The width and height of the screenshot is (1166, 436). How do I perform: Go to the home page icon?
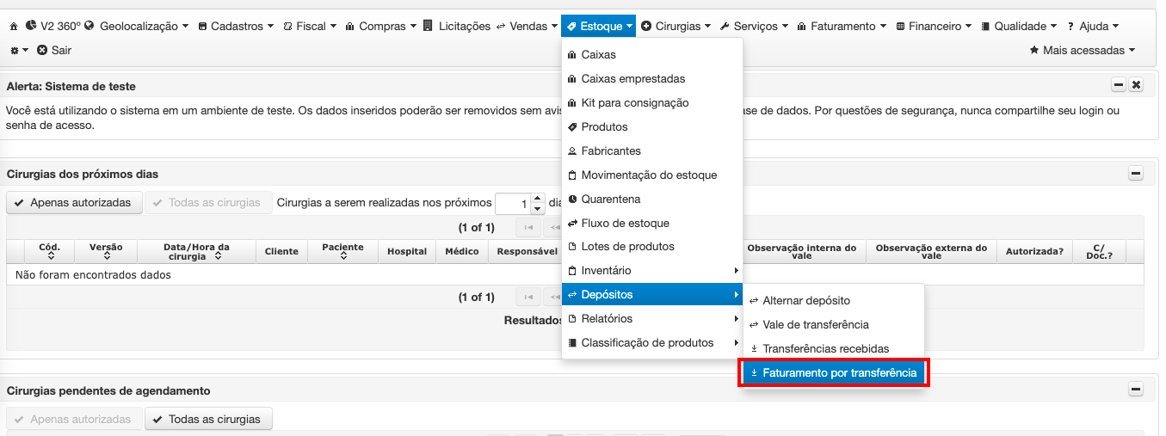tap(13, 27)
